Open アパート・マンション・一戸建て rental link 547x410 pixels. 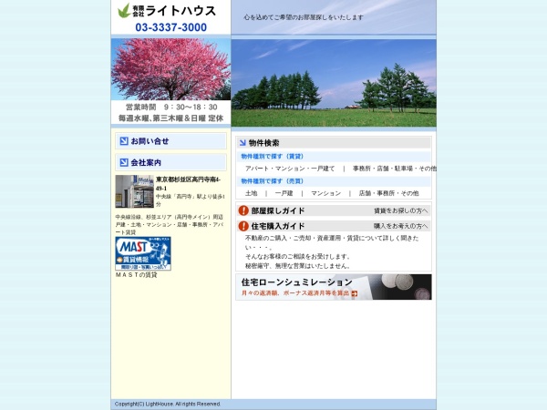pos(290,169)
